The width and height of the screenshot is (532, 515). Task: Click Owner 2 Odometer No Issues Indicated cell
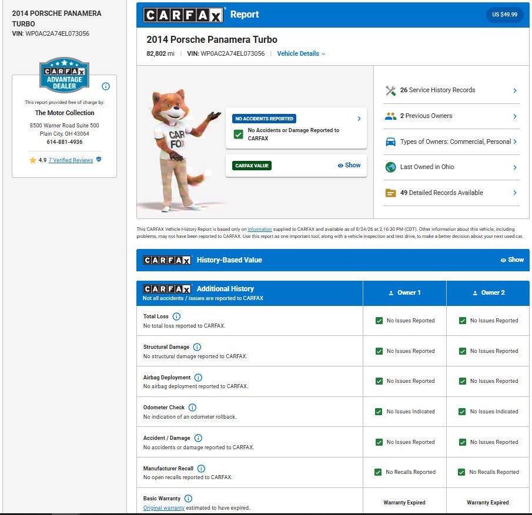tap(488, 412)
